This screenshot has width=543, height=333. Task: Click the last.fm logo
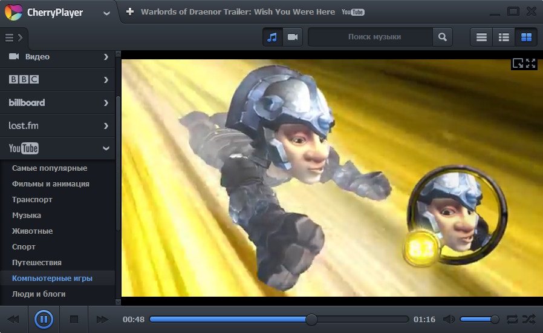tap(24, 125)
